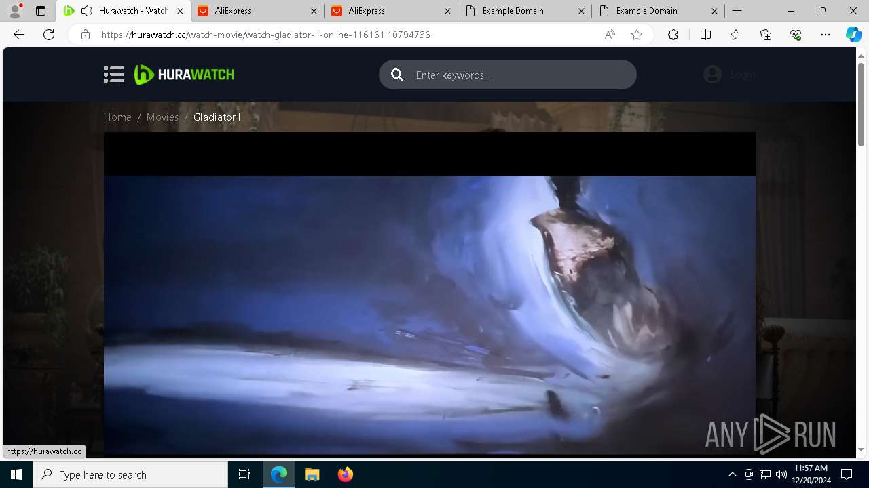Image resolution: width=869 pixels, height=488 pixels.
Task: Open the volume tray icon
Action: [781, 474]
